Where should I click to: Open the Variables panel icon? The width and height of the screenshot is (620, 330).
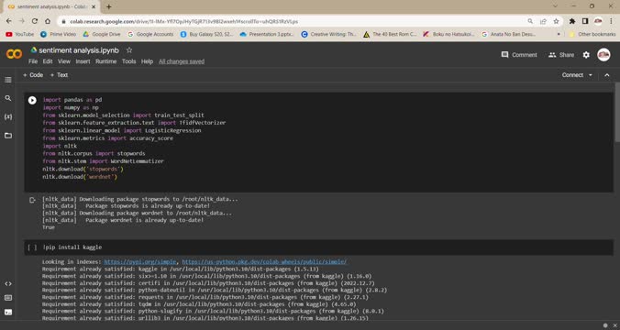point(8,117)
